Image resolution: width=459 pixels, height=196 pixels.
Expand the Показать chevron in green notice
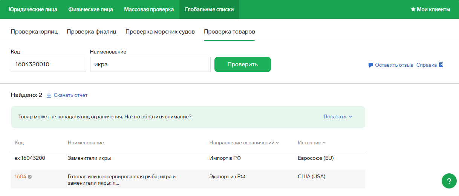click(x=350, y=117)
